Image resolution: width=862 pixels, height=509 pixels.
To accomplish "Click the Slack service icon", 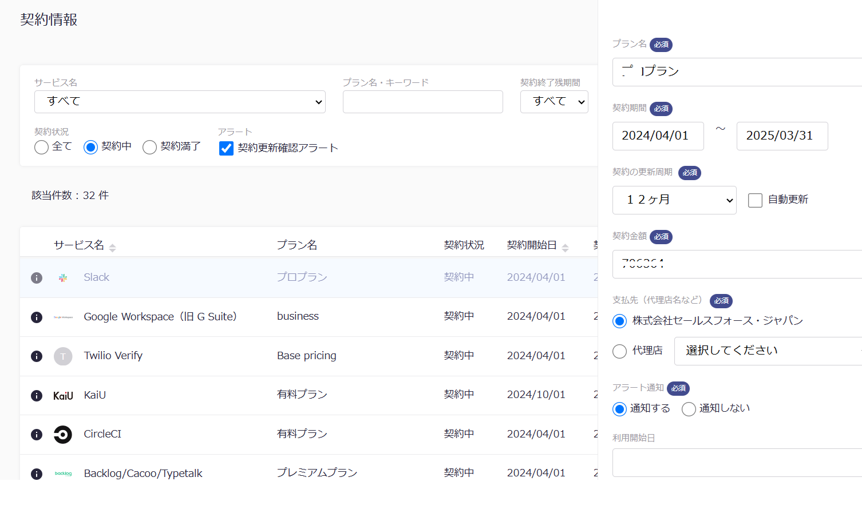I will pos(63,277).
